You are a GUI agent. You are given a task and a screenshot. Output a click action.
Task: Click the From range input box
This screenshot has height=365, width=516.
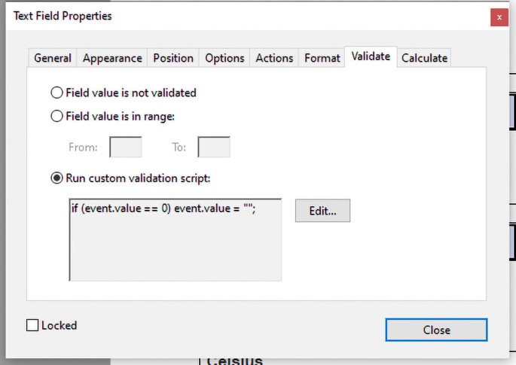[x=126, y=147]
